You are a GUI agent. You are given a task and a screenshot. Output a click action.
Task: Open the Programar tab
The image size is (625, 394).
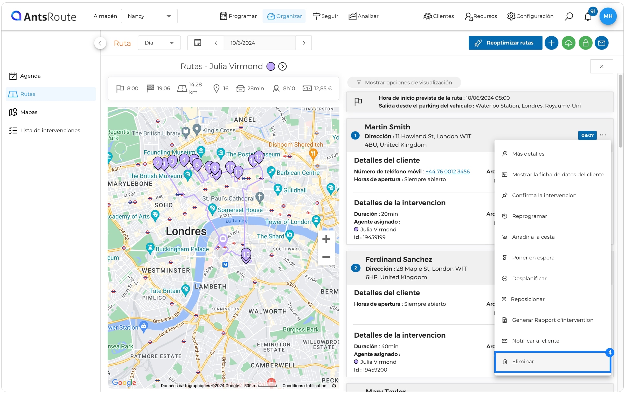(238, 16)
